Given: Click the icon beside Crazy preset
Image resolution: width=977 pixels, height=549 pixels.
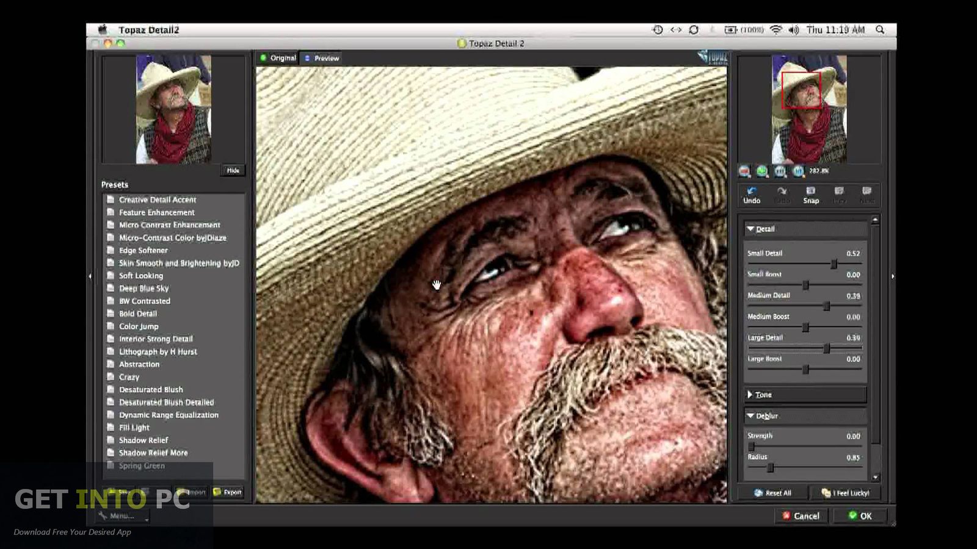Looking at the screenshot, I should (x=111, y=377).
